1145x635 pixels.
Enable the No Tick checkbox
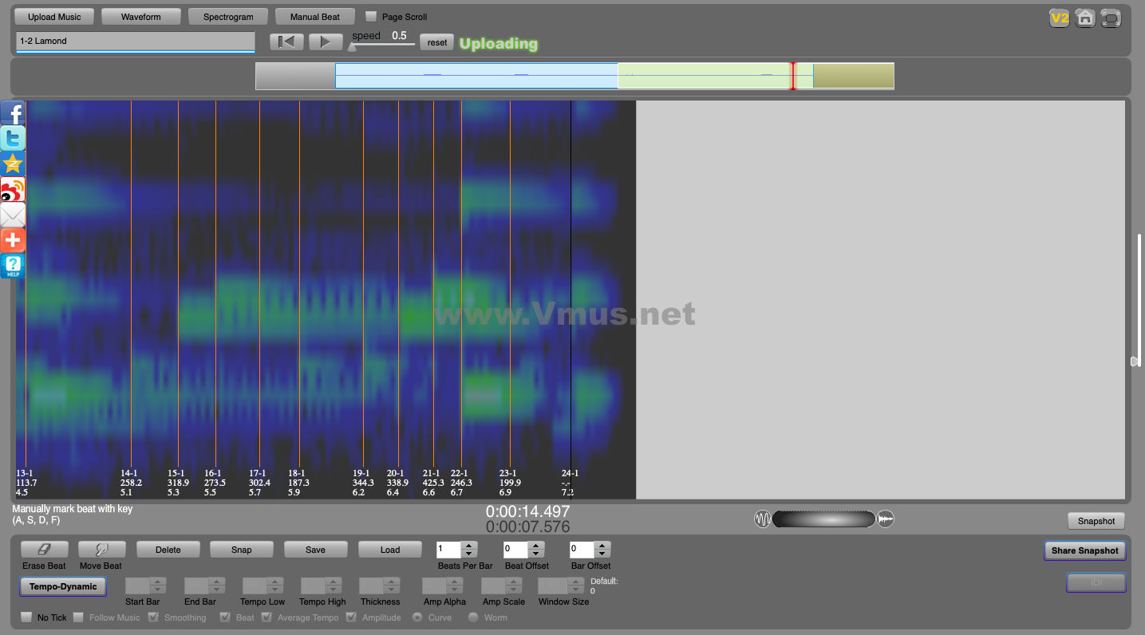(26, 617)
